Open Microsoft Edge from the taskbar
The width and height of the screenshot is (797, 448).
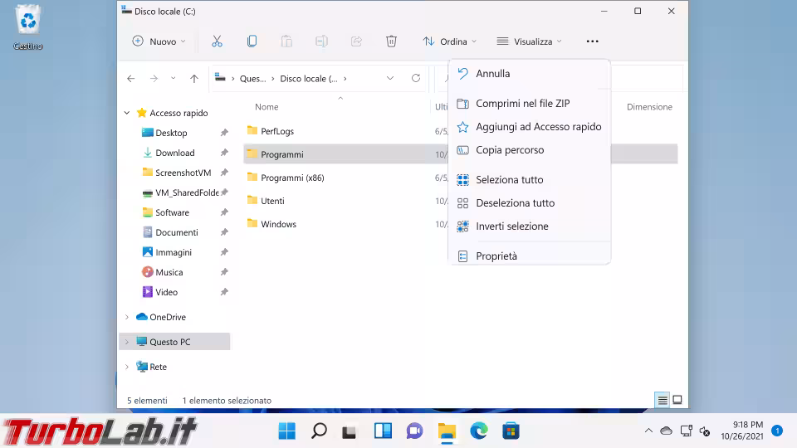point(479,431)
